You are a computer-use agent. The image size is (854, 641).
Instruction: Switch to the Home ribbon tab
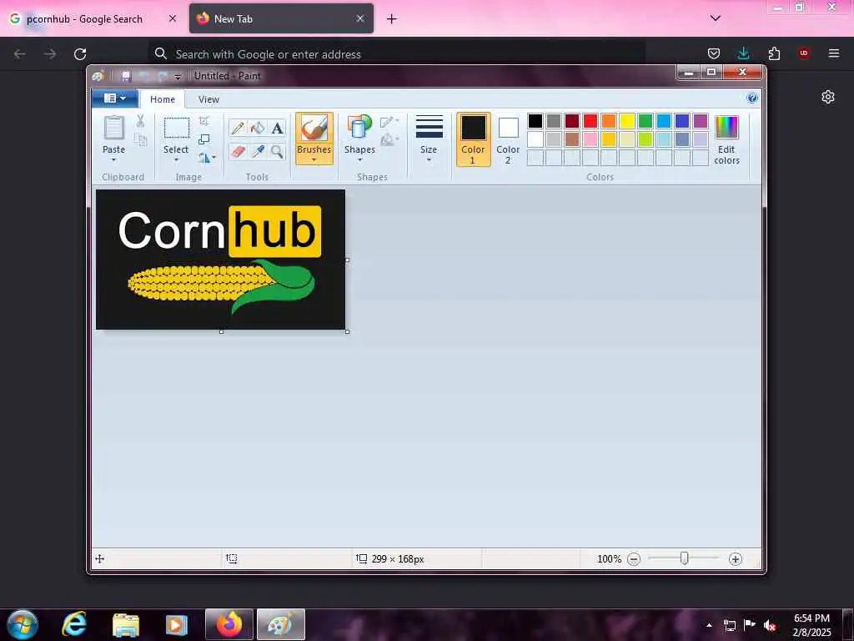(163, 99)
